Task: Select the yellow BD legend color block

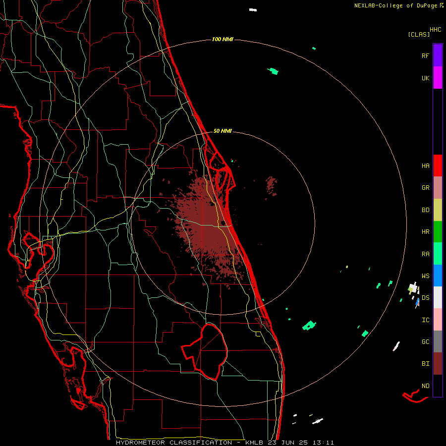Action: pos(438,210)
